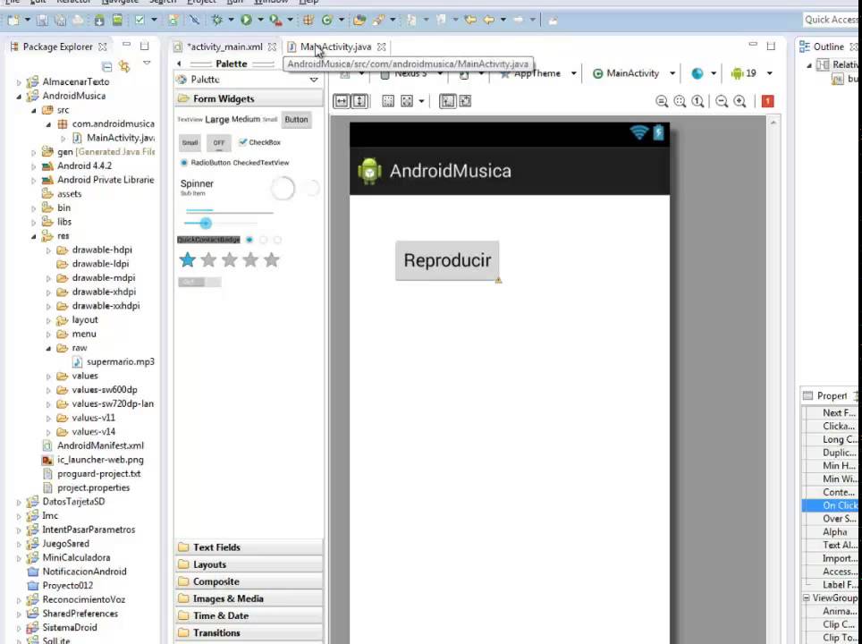Viewport: 862px width, 644px height.
Task: Select the Reproducir button on canvas
Action: tap(447, 260)
